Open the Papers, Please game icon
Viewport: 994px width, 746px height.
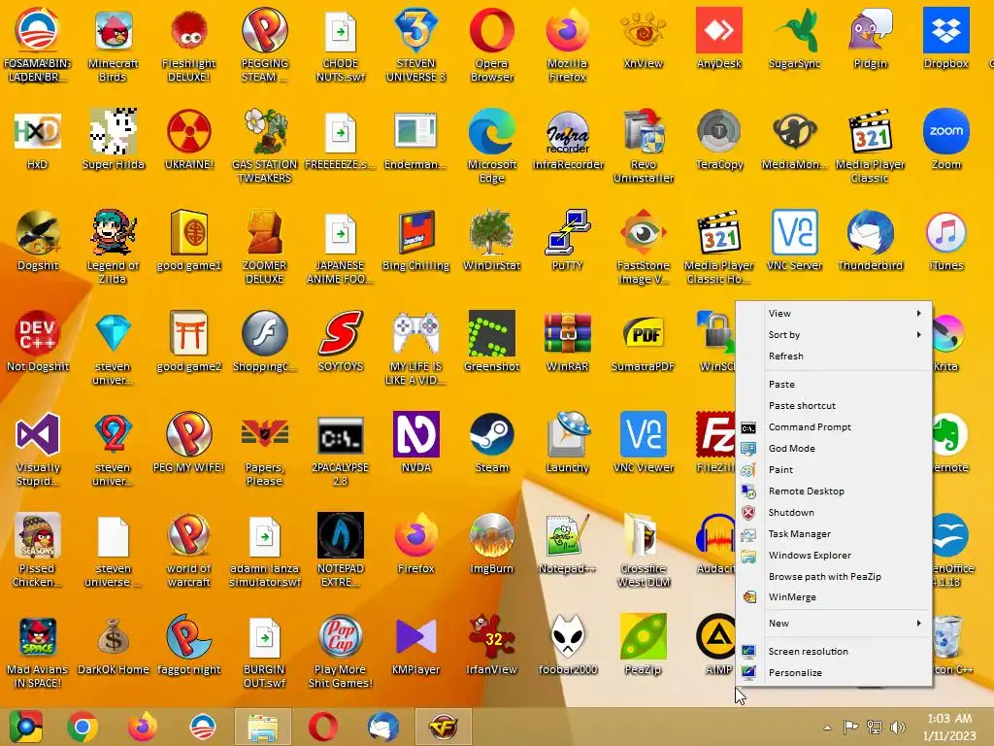click(x=264, y=449)
